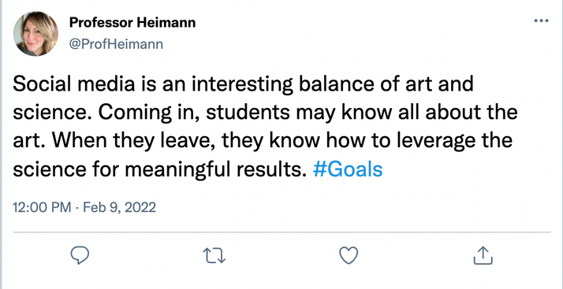
Task: Open the Professor Heimann display name link
Action: [132, 23]
